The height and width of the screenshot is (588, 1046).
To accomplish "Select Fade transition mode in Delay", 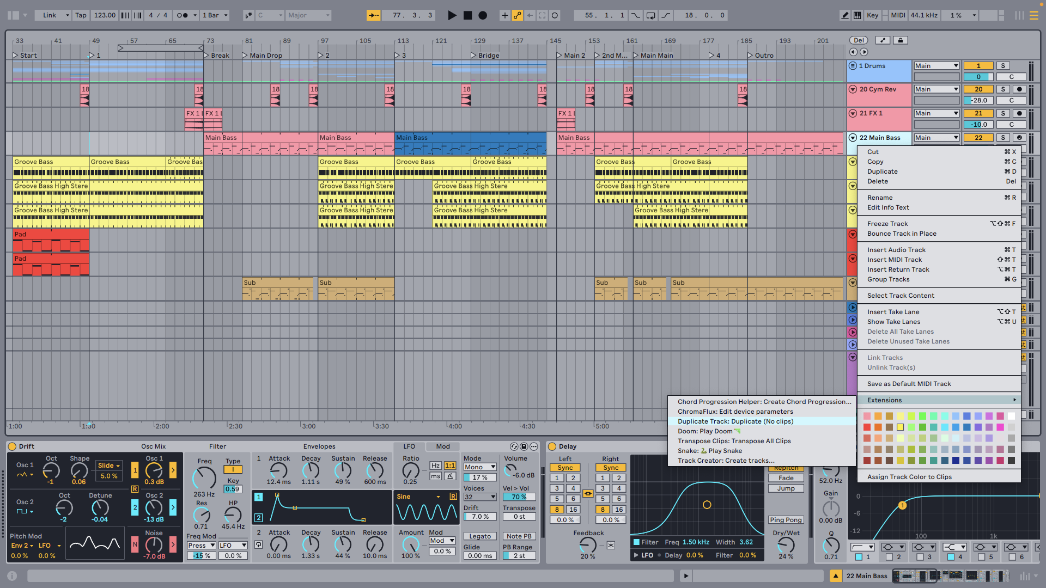I will point(786,478).
